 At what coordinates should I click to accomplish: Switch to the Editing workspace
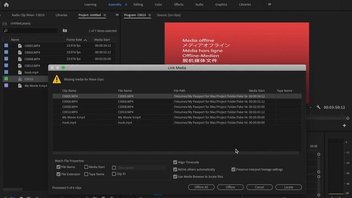[x=138, y=4]
